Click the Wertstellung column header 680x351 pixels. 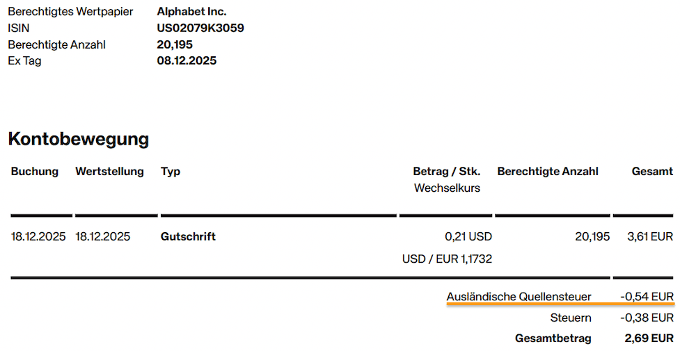(x=109, y=172)
